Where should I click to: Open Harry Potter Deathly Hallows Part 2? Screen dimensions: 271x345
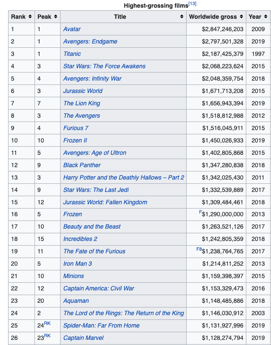124,177
